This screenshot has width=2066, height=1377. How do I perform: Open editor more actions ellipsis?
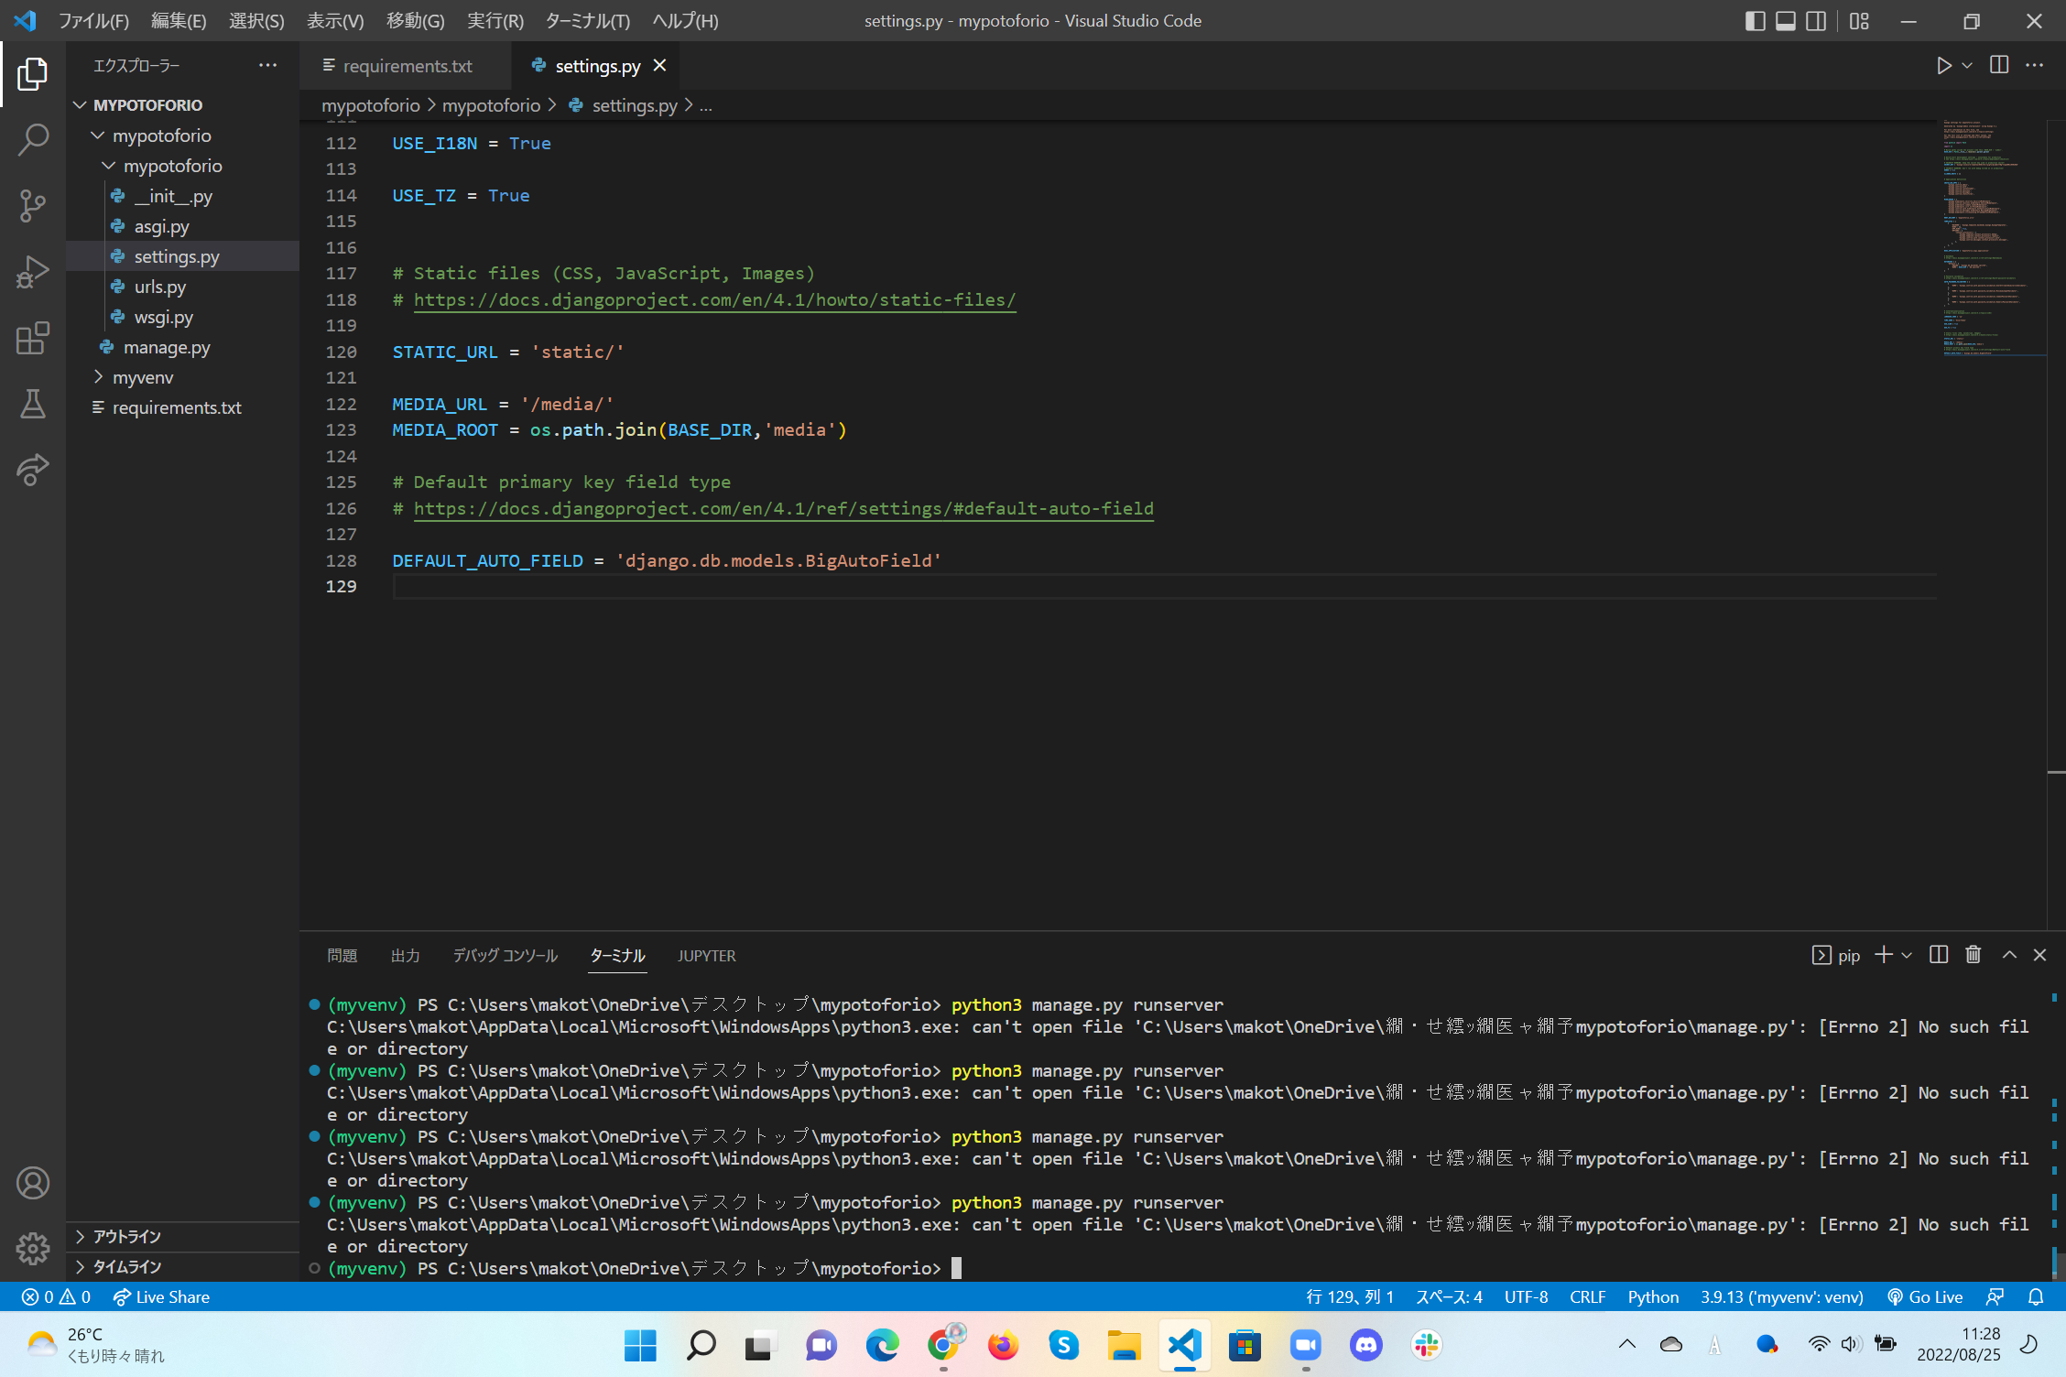2034,65
